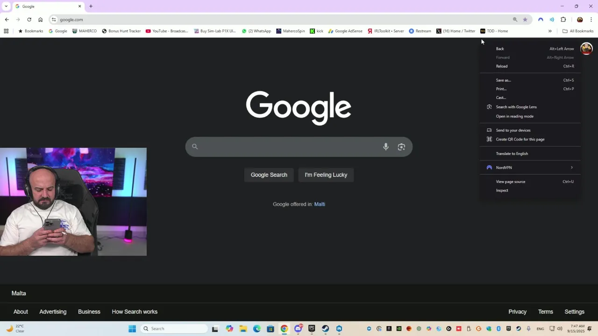This screenshot has height=336, width=598.
Task: Open the Chrome profile avatar in toolbar
Action: 580,20
